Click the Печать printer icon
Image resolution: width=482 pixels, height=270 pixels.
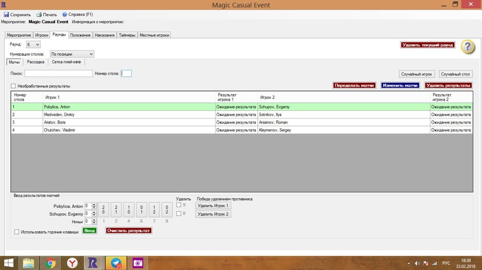[39, 14]
